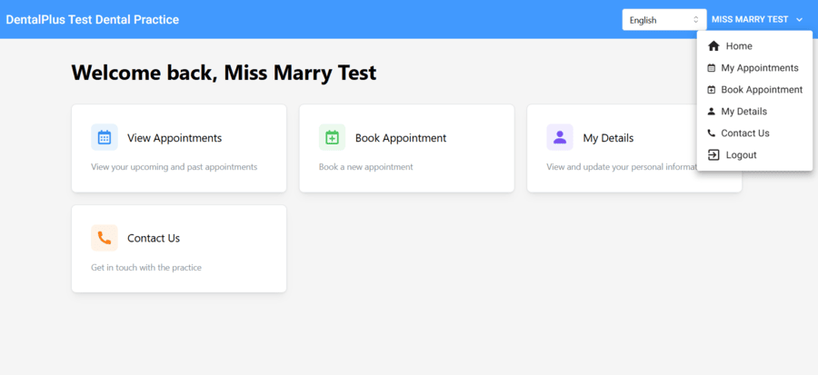Screen dimensions: 818x375
Task: Select Home from the user menu
Action: click(738, 46)
